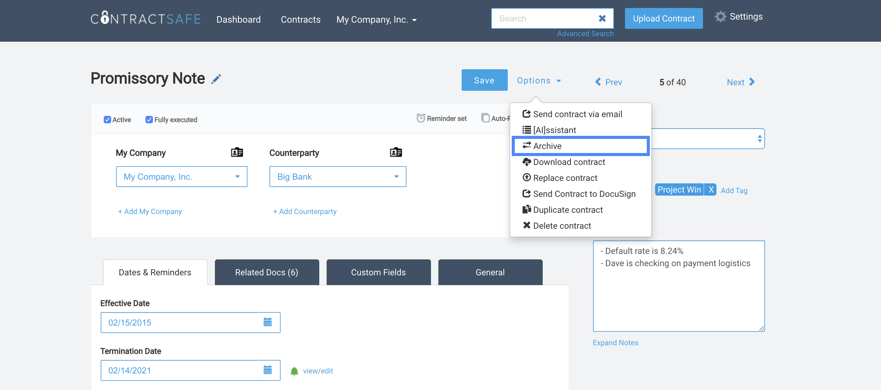Click the Save button
The image size is (881, 390).
(484, 80)
